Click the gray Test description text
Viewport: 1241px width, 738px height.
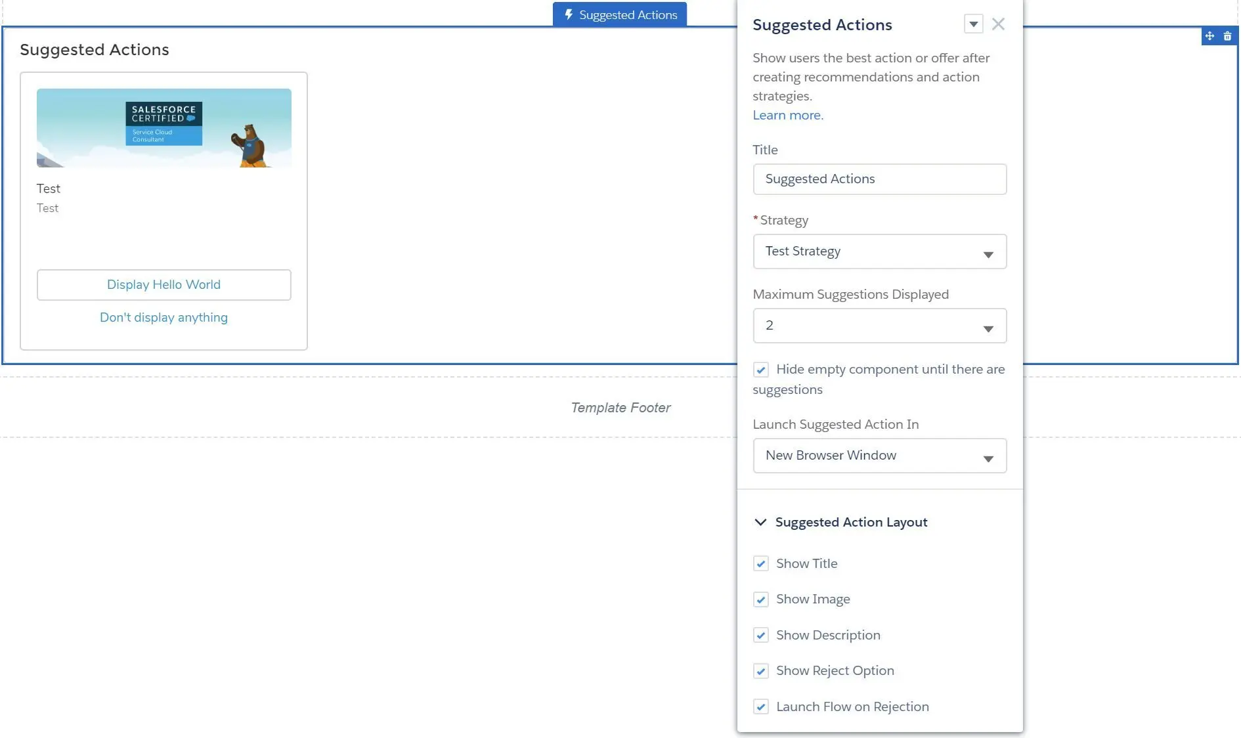point(47,208)
